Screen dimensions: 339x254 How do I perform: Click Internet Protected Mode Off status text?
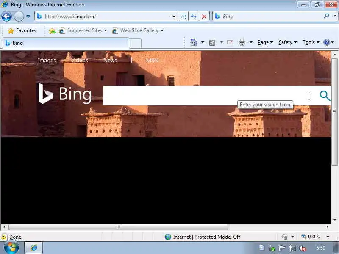pos(206,237)
